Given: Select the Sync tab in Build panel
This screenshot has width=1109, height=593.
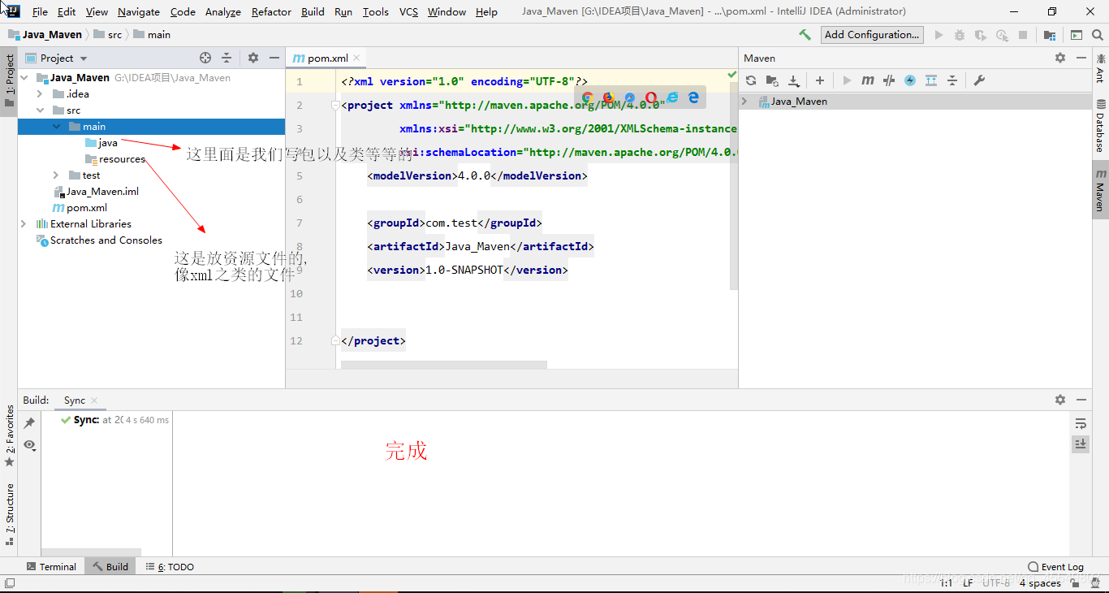Looking at the screenshot, I should pyautogui.click(x=75, y=400).
